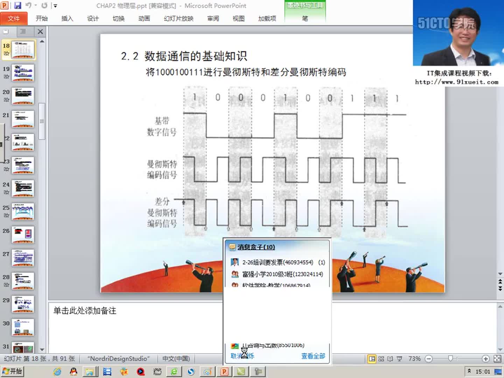Redo the action using the repeat icon
The width and height of the screenshot is (504, 378).
click(x=44, y=6)
